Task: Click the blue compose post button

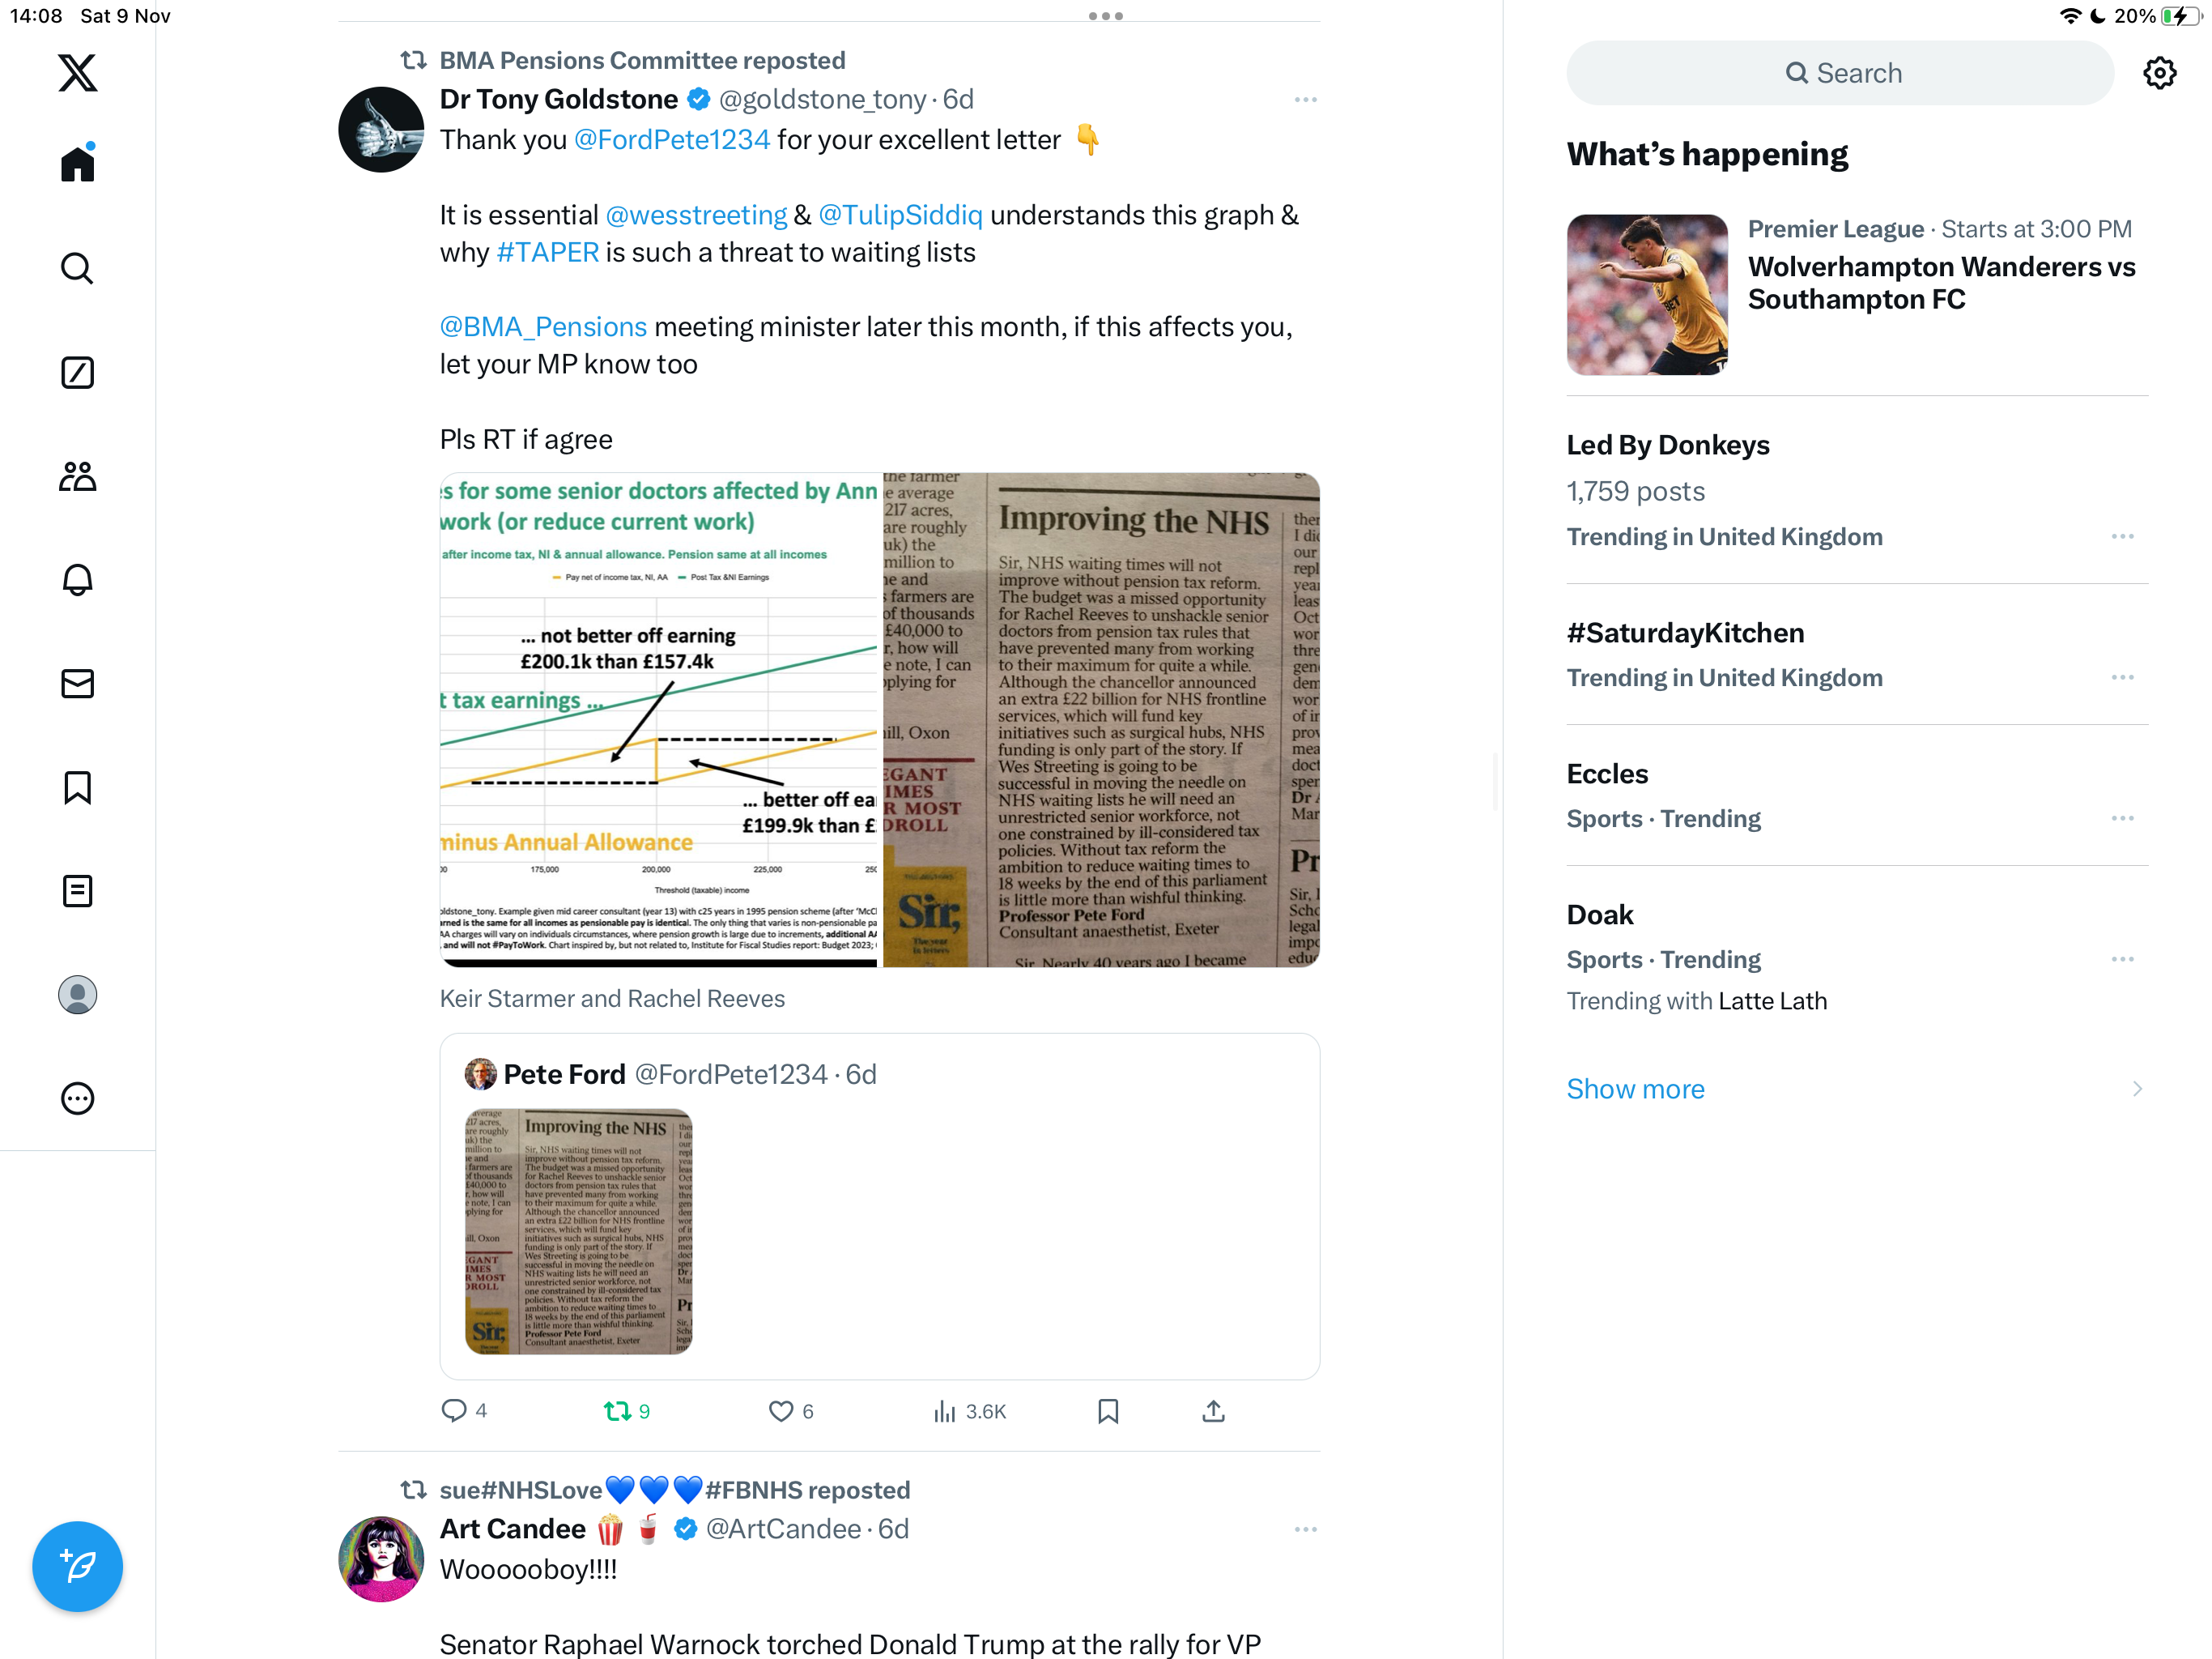Action: click(x=77, y=1566)
